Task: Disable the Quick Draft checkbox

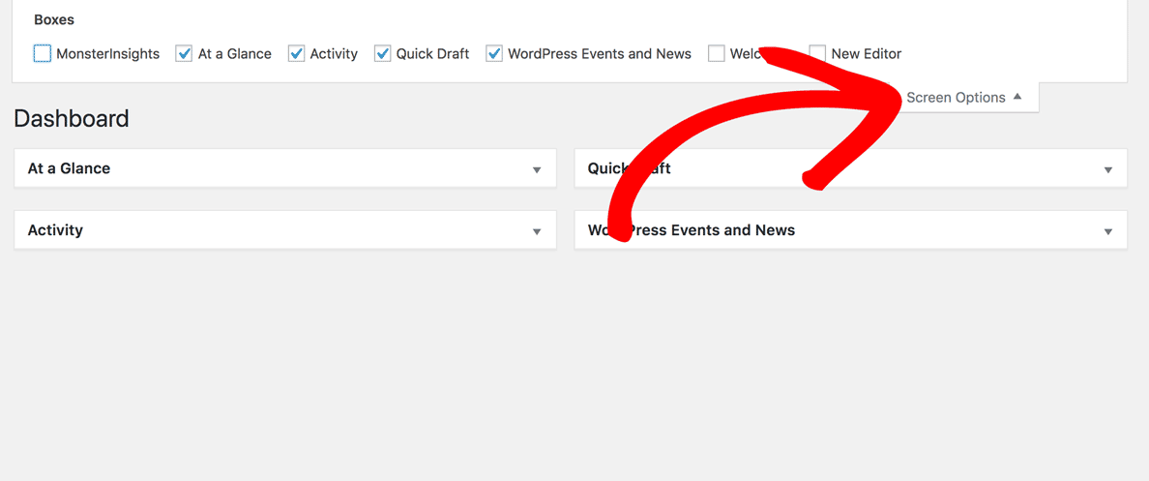Action: (x=382, y=53)
